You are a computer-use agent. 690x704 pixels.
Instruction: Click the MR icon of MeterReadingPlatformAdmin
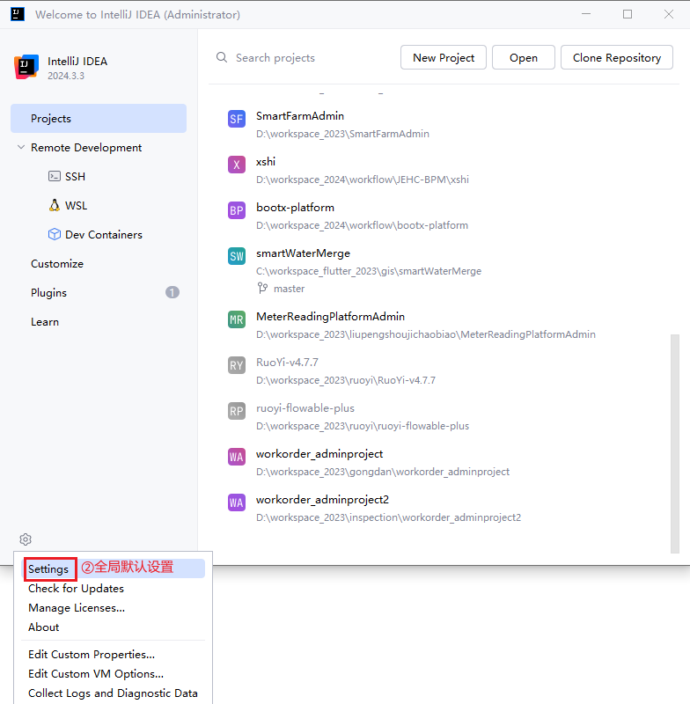click(x=237, y=319)
